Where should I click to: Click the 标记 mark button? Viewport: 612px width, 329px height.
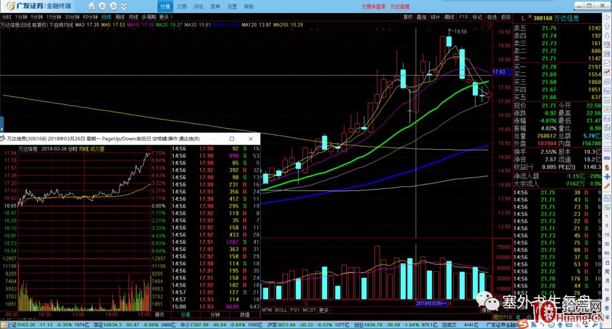[x=477, y=17]
